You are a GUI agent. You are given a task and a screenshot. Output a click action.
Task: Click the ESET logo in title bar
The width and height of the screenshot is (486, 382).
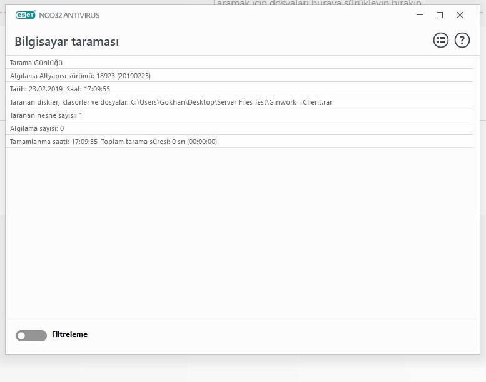(x=26, y=15)
